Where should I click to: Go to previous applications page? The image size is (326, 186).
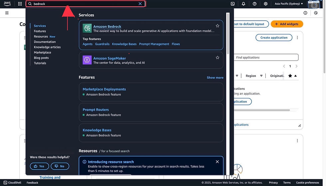pos(284,66)
